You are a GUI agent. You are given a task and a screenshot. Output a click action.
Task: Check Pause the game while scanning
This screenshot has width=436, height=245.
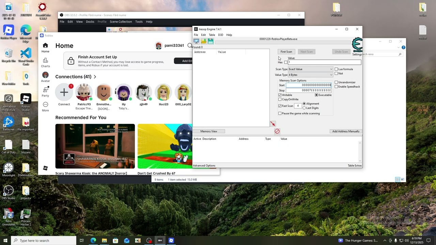(280, 113)
